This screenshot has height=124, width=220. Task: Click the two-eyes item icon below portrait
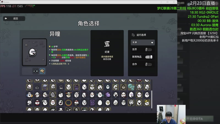35,71
